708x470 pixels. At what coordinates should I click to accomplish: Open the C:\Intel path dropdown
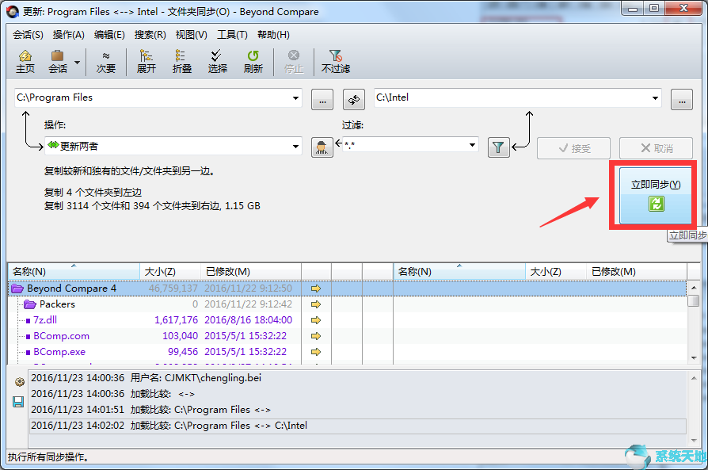tap(655, 98)
